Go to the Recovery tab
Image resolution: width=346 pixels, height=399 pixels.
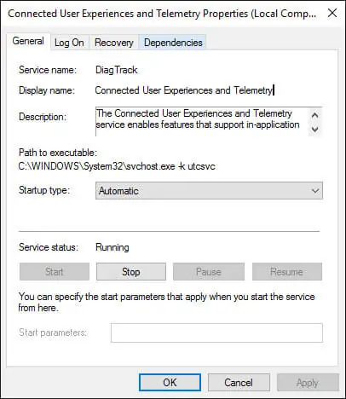[114, 43]
